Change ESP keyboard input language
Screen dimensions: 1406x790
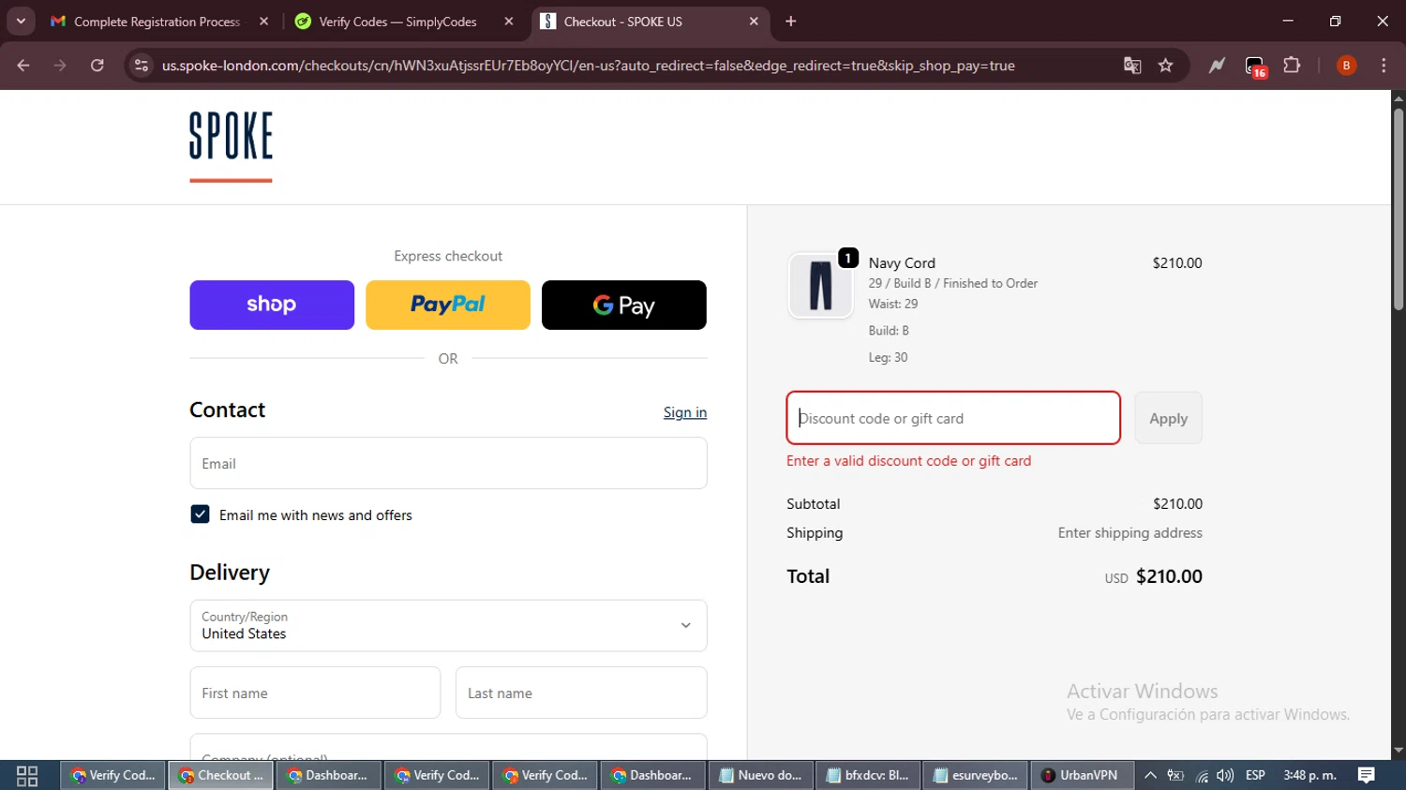(x=1255, y=776)
